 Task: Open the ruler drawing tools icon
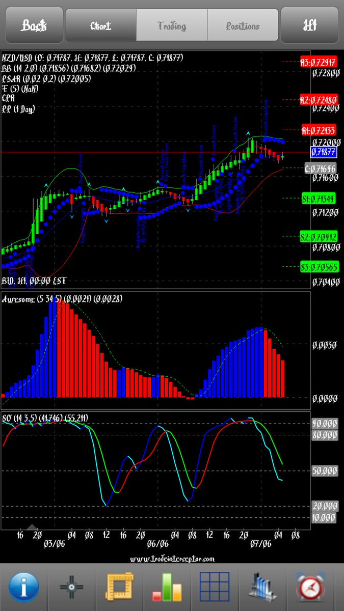[x=119, y=587]
